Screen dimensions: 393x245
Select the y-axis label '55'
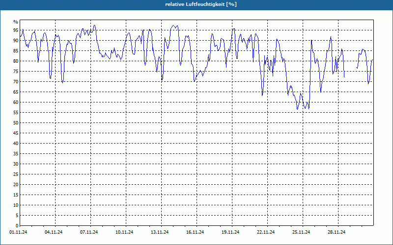16,113
